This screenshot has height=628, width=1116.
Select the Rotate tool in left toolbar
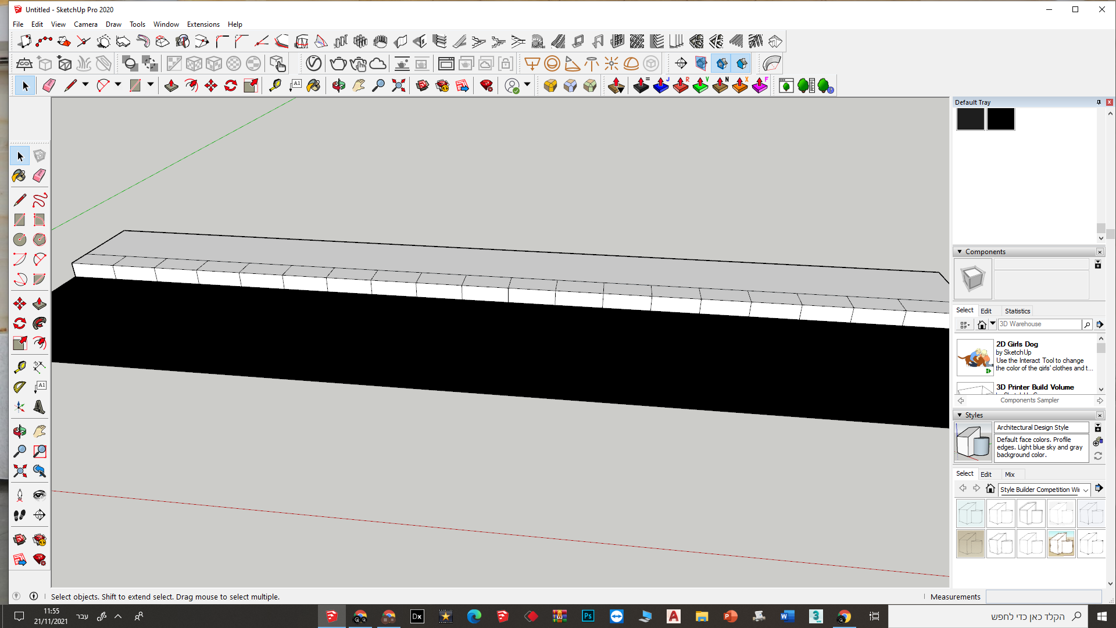tap(20, 324)
